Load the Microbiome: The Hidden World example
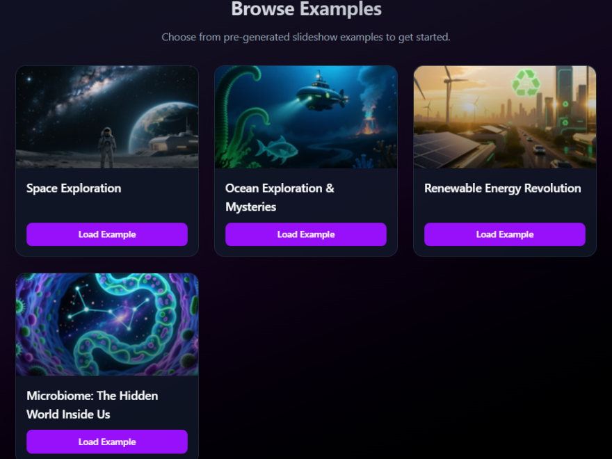Screen dimensions: 612x459 (x=106, y=442)
